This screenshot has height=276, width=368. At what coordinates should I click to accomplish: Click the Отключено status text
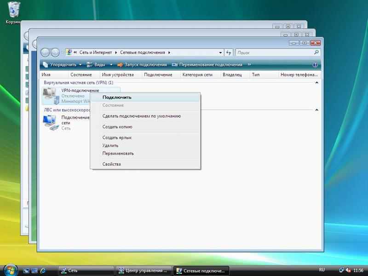[x=73, y=96]
